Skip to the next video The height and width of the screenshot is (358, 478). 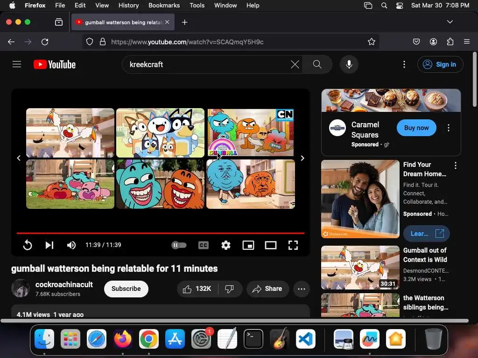point(49,245)
